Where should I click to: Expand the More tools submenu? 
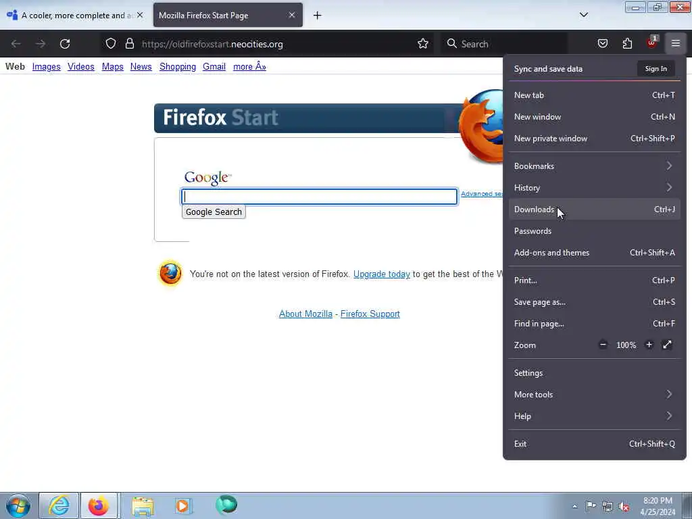coord(595,394)
